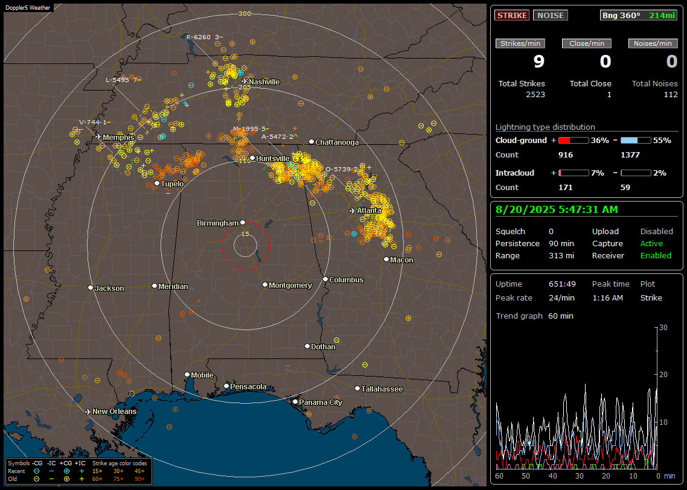Click the Huntsville city marker dot
Viewport: 687px width, 490px height.
[252, 158]
